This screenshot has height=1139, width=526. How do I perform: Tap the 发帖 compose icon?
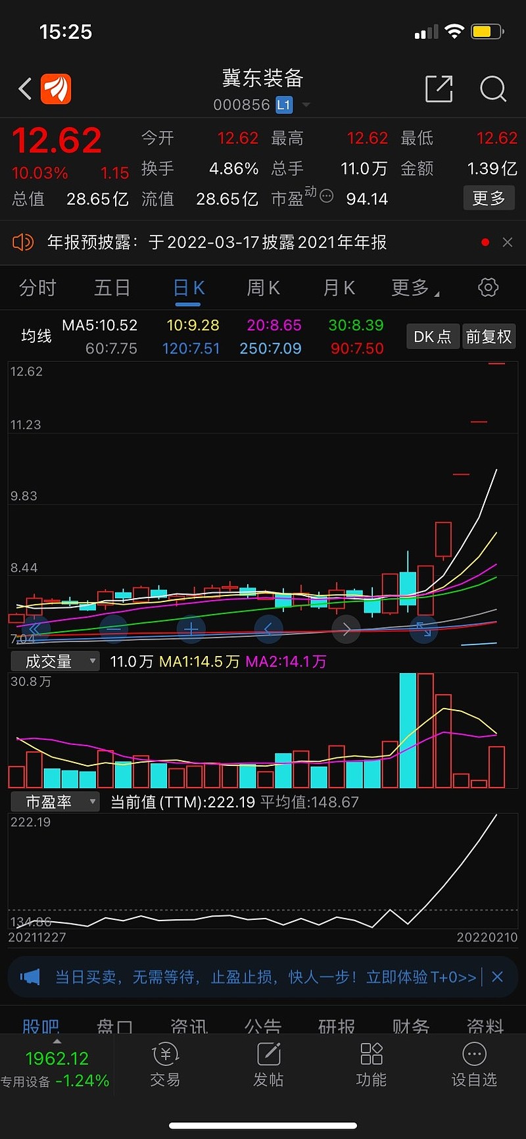click(x=268, y=1054)
